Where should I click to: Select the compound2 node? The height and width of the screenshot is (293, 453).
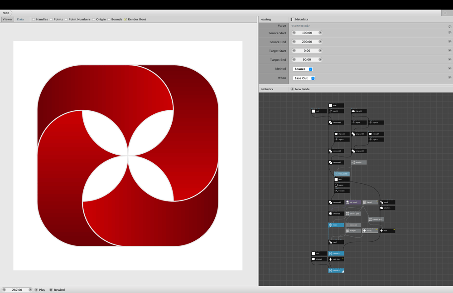click(x=359, y=134)
